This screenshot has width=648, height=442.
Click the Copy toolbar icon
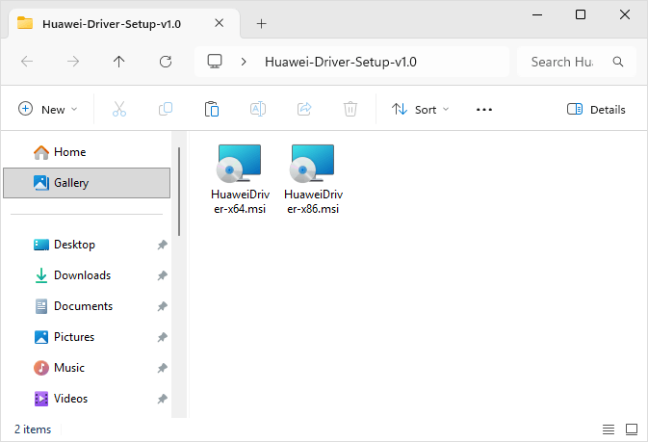(x=166, y=109)
